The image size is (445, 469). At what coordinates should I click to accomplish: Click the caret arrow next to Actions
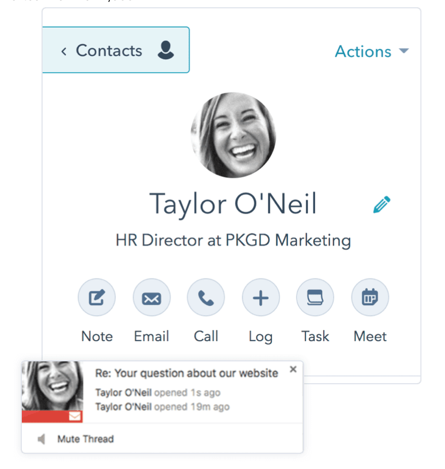click(404, 51)
